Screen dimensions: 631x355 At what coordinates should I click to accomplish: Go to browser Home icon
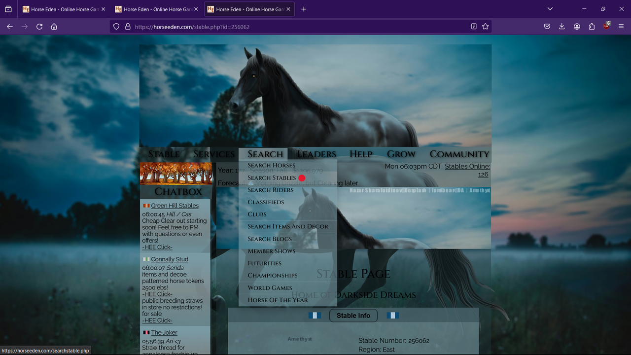tap(54, 27)
